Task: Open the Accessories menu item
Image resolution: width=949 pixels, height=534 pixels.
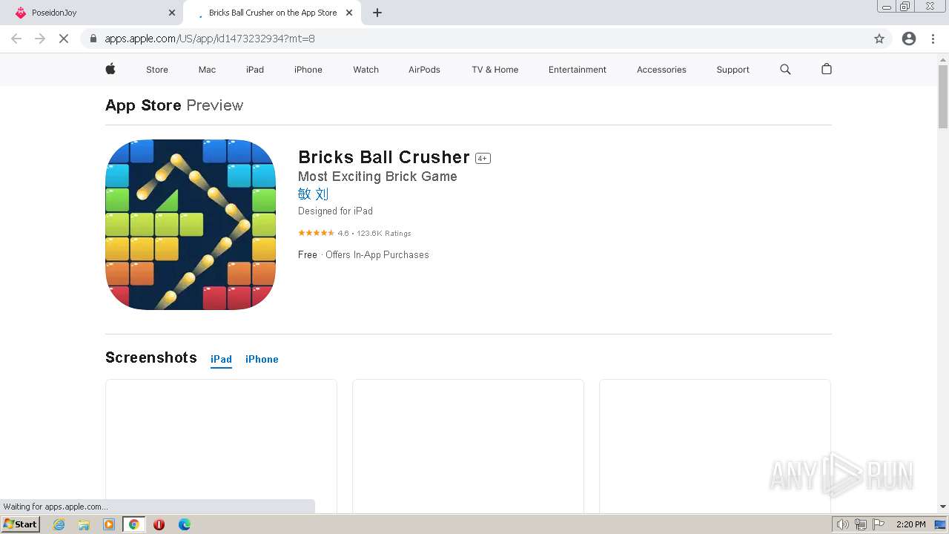Action: 661,70
